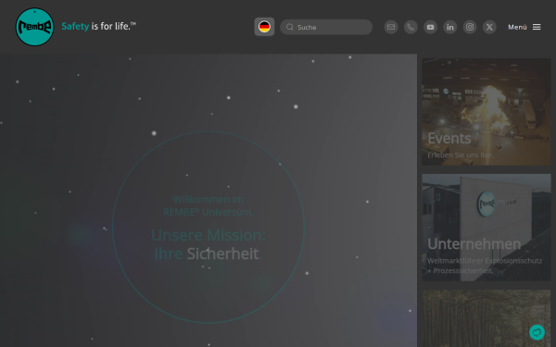
Task: Open the German flag language selector
Action: (264, 27)
